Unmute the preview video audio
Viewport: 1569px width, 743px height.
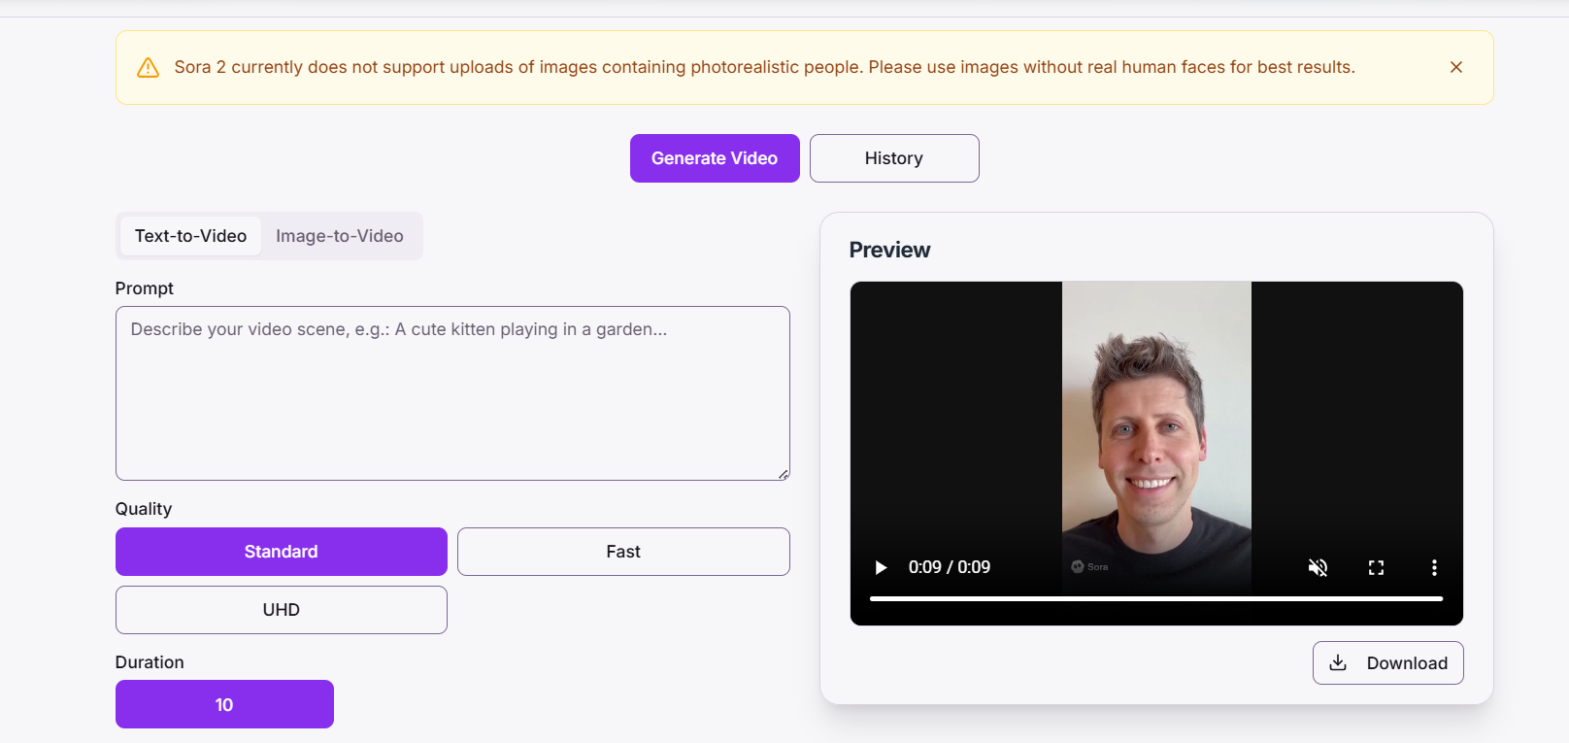pyautogui.click(x=1318, y=567)
